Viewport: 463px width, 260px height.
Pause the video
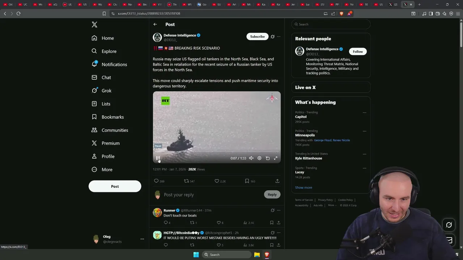click(158, 158)
